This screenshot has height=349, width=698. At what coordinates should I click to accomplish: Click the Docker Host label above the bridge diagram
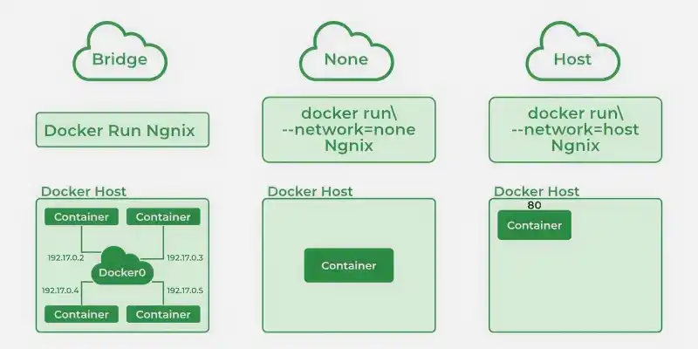coord(84,191)
